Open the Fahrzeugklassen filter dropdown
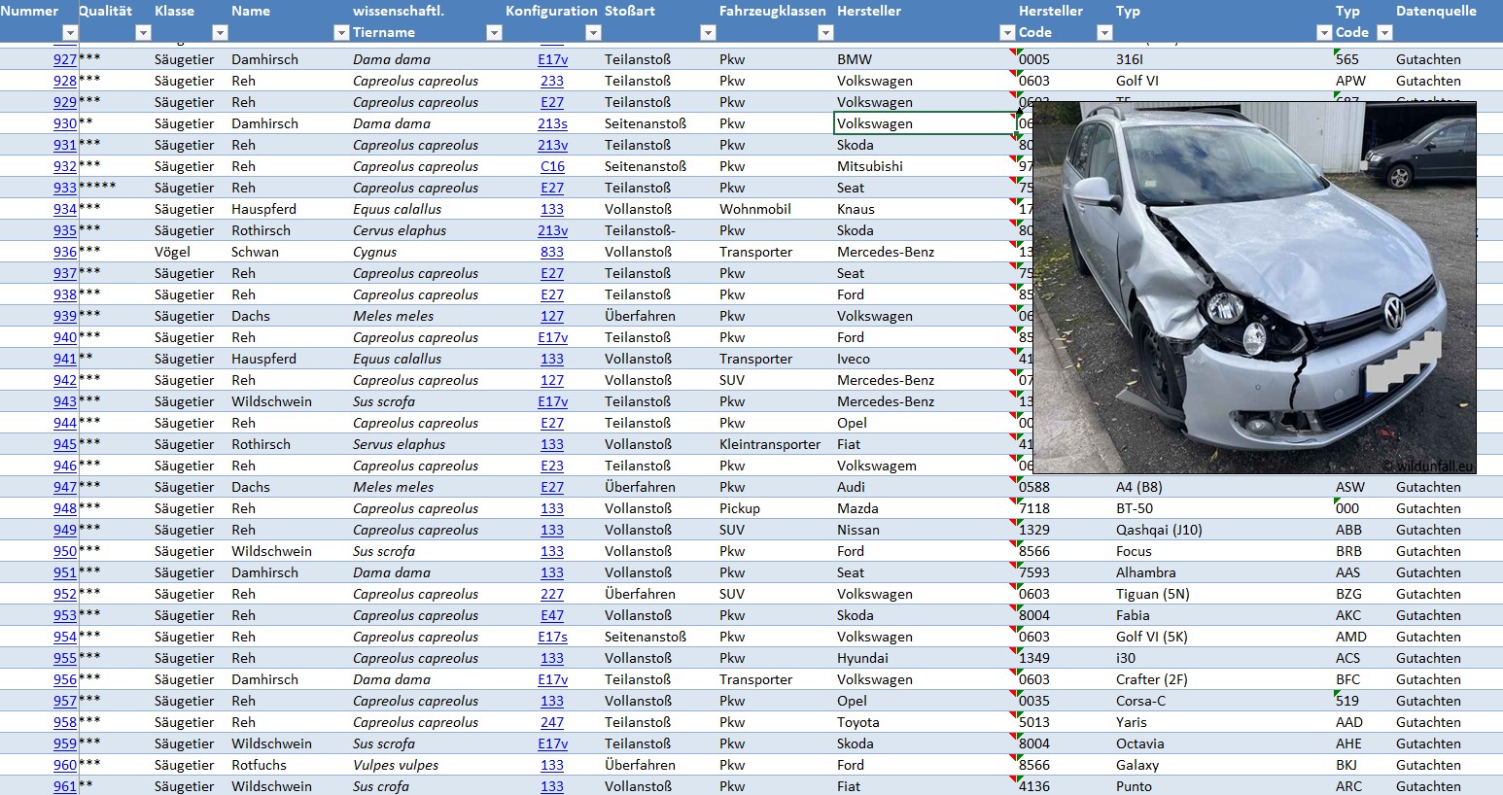The width and height of the screenshot is (1503, 795). [x=825, y=33]
